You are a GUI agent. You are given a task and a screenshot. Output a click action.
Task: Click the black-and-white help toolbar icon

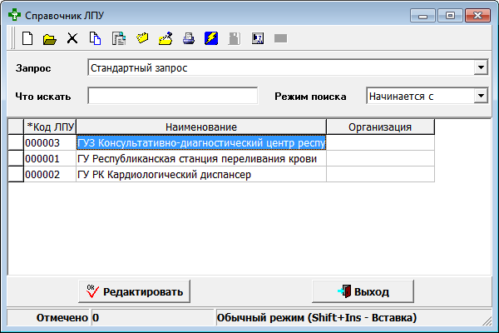[x=257, y=38]
